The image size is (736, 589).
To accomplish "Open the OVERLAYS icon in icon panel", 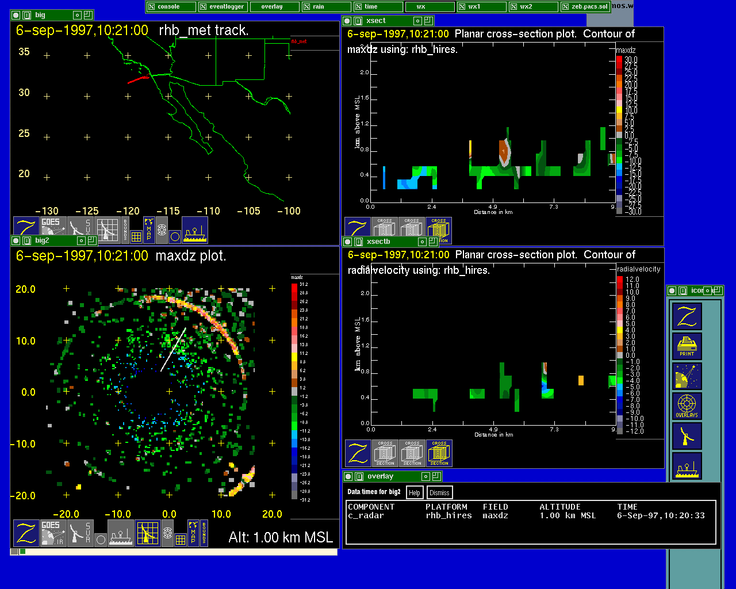I will coord(687,407).
